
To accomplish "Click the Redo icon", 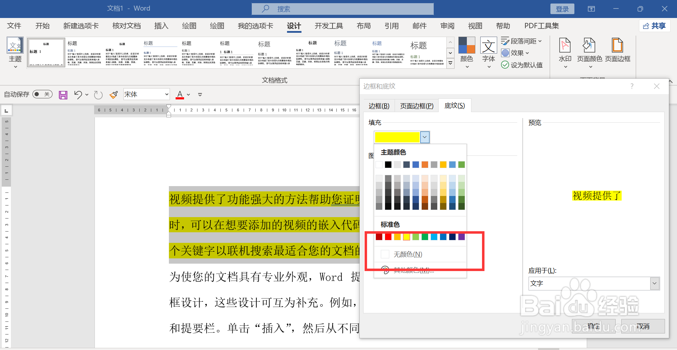I will pyautogui.click(x=98, y=95).
